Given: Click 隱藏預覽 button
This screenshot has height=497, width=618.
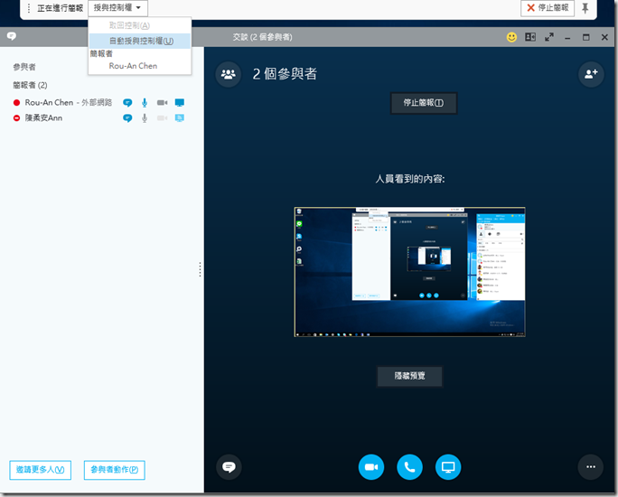Looking at the screenshot, I should coord(409,377).
